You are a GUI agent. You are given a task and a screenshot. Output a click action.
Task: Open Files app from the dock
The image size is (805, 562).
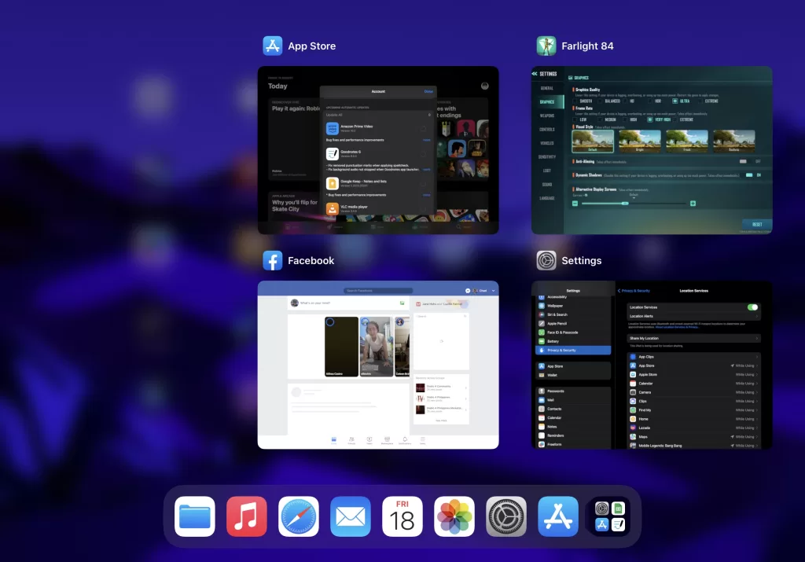tap(195, 516)
